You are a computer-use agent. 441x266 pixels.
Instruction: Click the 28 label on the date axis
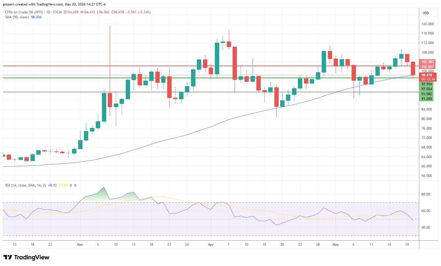(318, 245)
